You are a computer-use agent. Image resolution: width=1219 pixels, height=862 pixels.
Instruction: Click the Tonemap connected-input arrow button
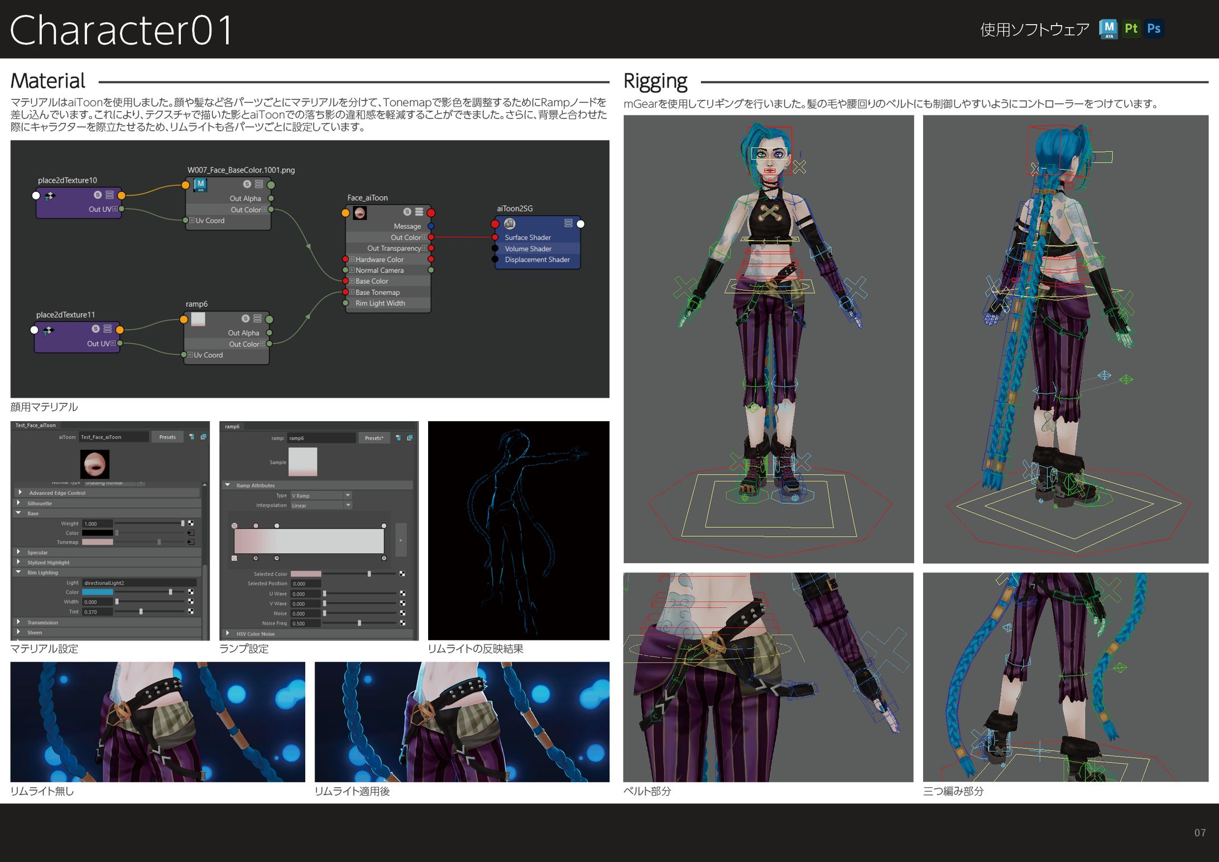tap(191, 542)
